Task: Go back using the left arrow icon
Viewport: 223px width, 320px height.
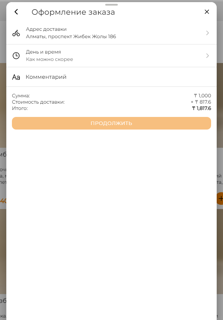Action: [x=16, y=12]
